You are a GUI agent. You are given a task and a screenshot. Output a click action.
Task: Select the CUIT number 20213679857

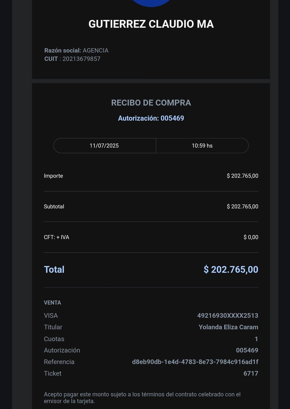click(x=81, y=59)
